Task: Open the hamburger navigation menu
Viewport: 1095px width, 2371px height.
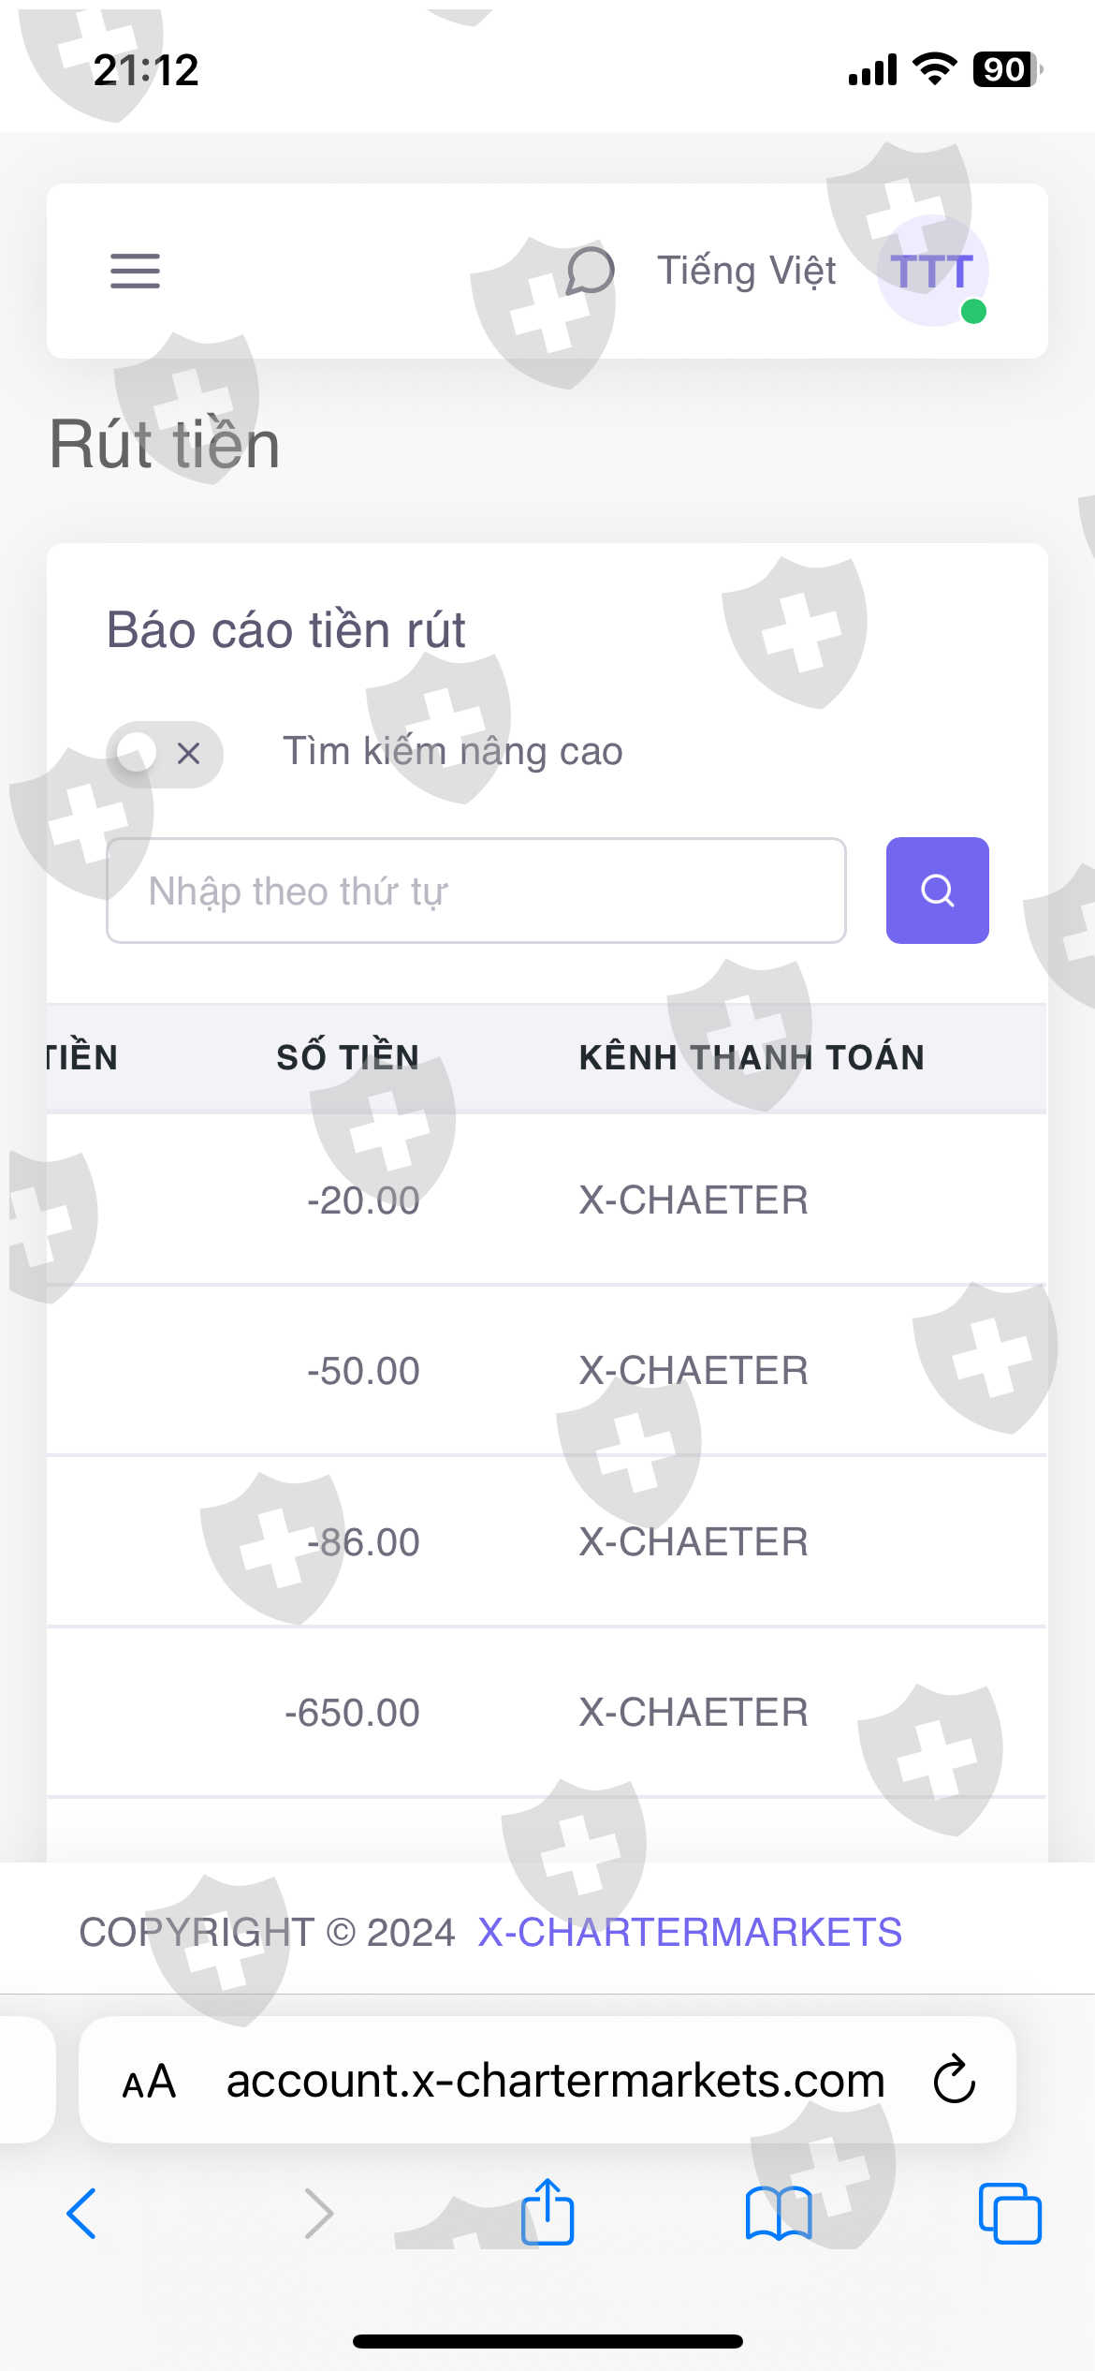Action: tap(135, 271)
